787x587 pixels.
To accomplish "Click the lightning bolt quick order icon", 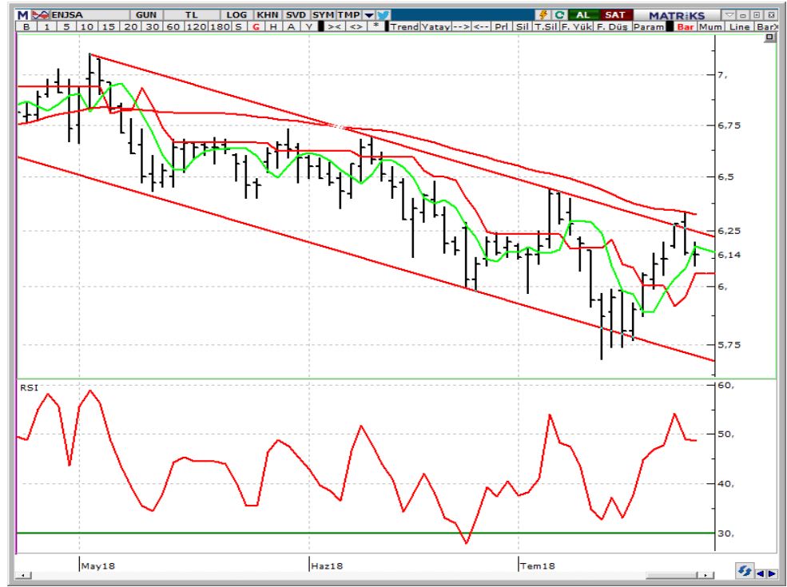I will tap(543, 15).
